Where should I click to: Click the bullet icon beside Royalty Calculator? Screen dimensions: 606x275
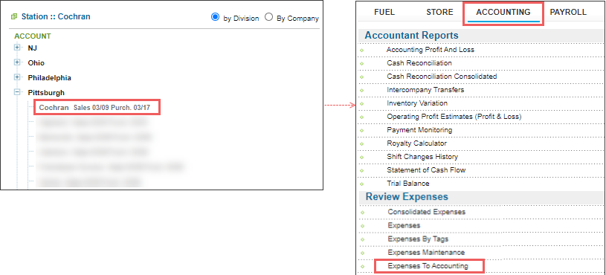[362, 143]
